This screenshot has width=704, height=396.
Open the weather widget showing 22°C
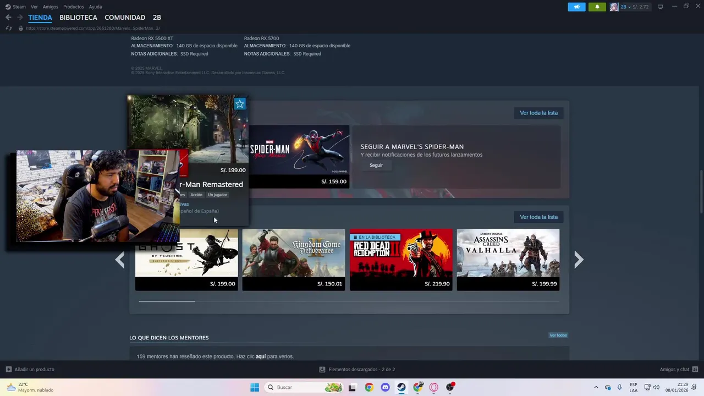[x=30, y=387]
